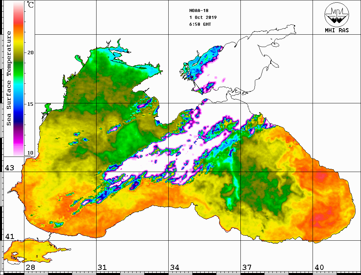Click longitude label '40'

click(x=319, y=267)
